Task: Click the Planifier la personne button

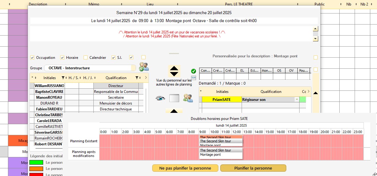Action: coord(253,168)
